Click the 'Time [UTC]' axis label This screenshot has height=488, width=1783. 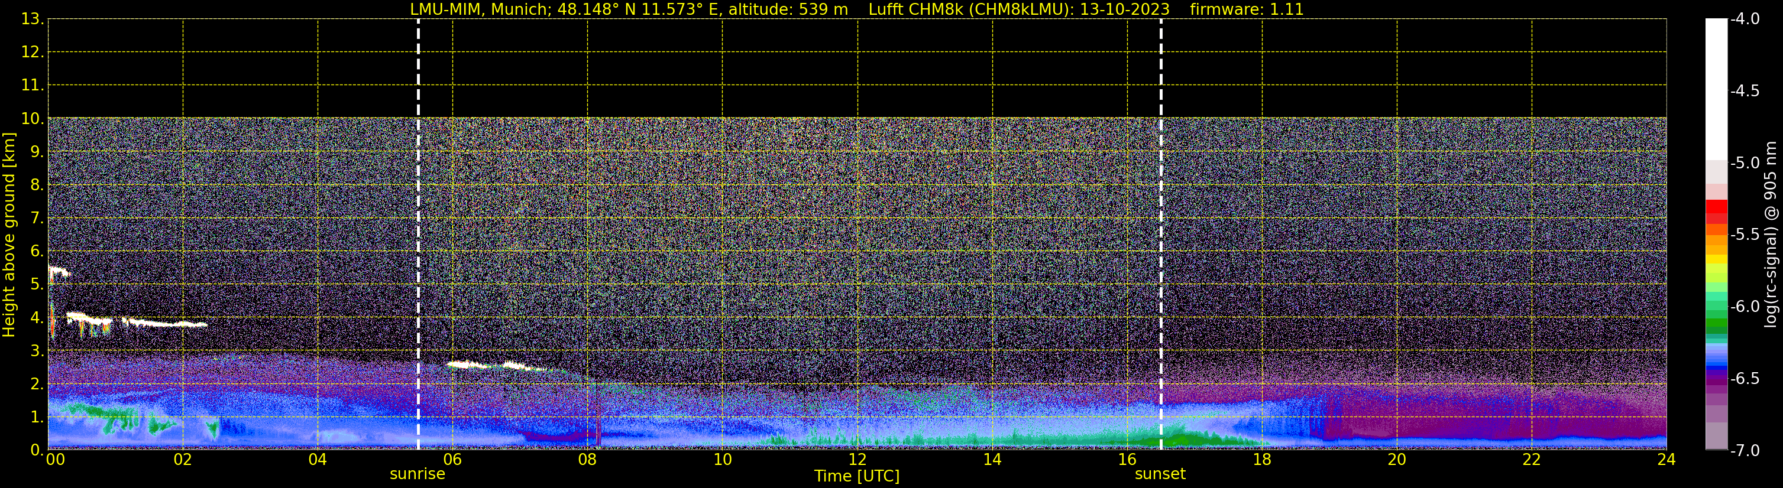point(857,476)
